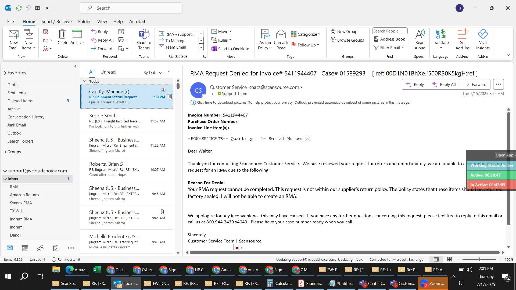The width and height of the screenshot is (516, 290).
Task: Click Forward in the ribbon Respond group
Action: pos(102,49)
